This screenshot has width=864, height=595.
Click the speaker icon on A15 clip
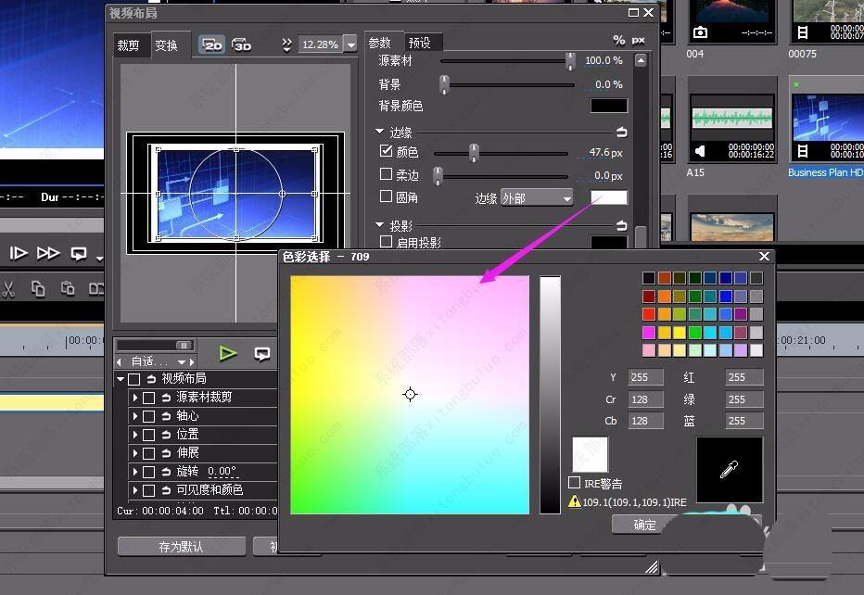pyautogui.click(x=699, y=151)
